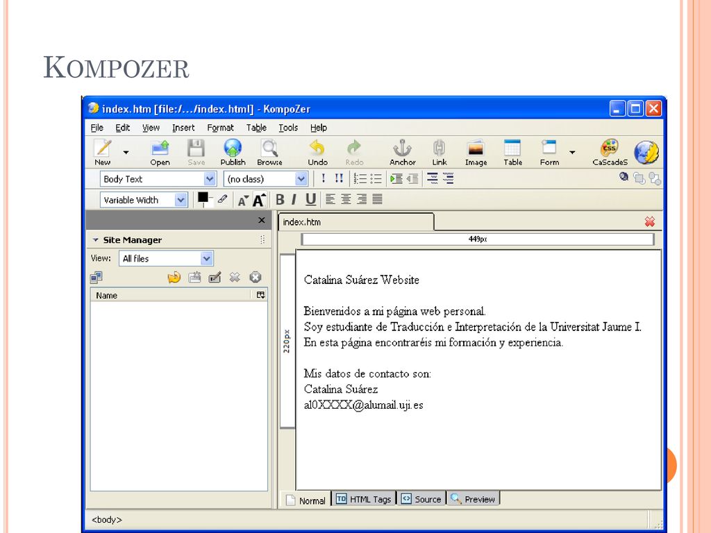Click the smaller font size icon

point(243,201)
